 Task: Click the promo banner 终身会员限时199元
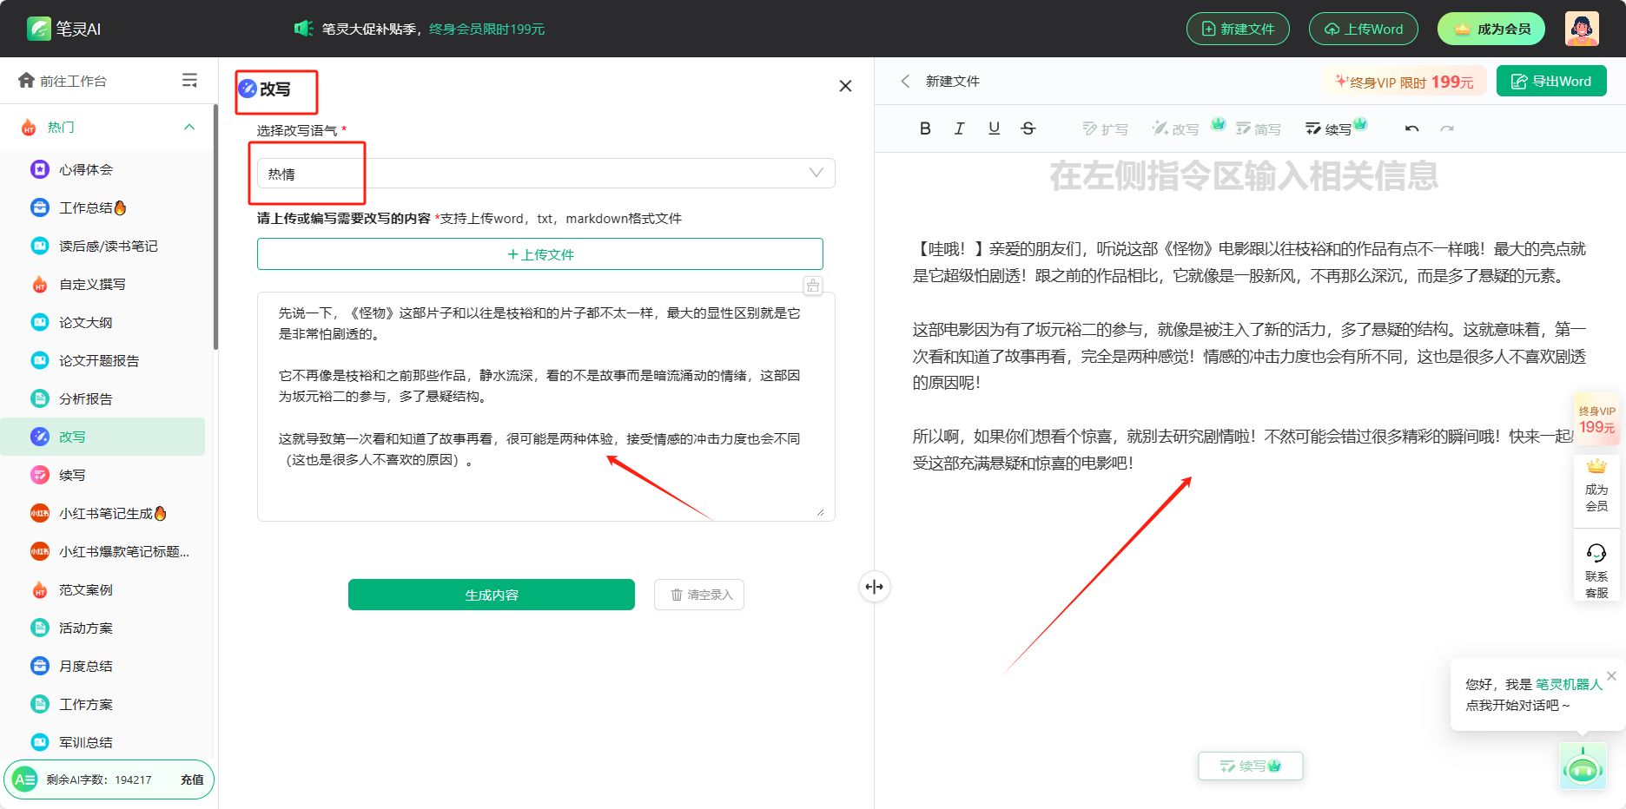(486, 29)
